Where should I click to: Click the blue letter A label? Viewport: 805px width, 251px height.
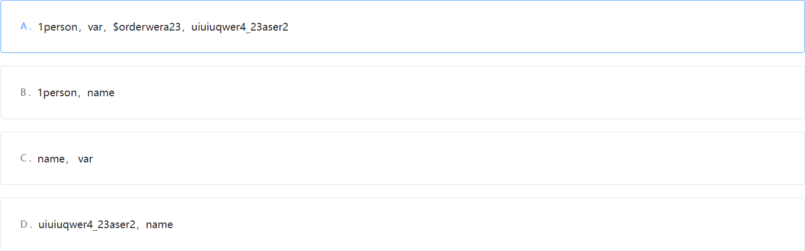point(25,26)
